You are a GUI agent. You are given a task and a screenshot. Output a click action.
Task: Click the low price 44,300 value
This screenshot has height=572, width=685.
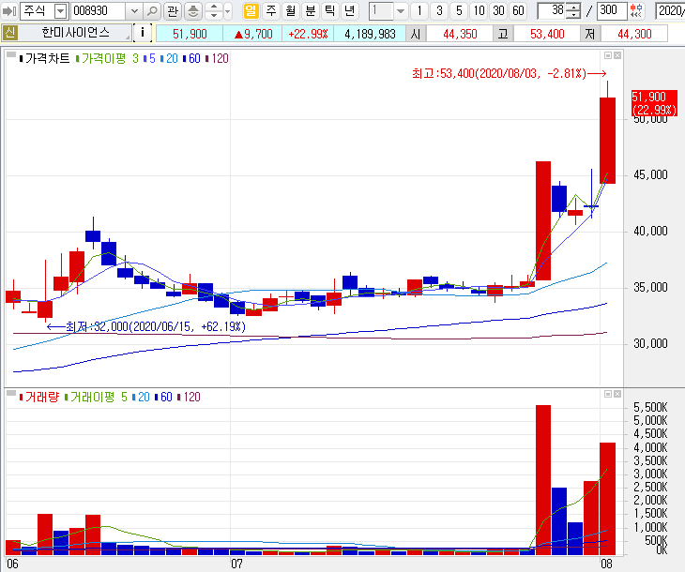634,34
